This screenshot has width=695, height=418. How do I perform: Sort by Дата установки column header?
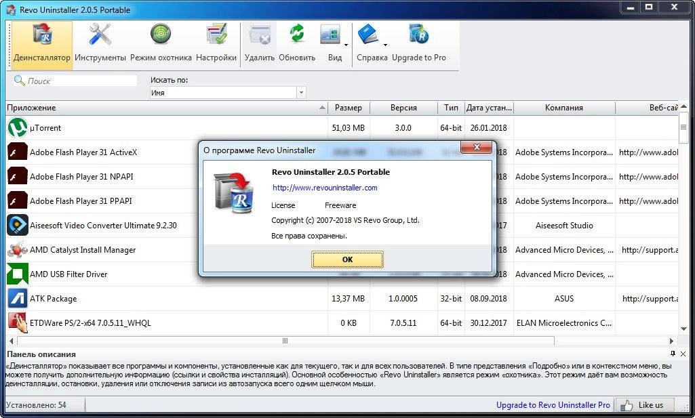coord(489,108)
